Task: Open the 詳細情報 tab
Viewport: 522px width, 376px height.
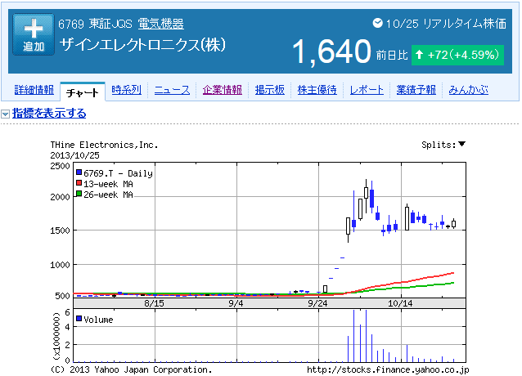Action: tap(34, 90)
